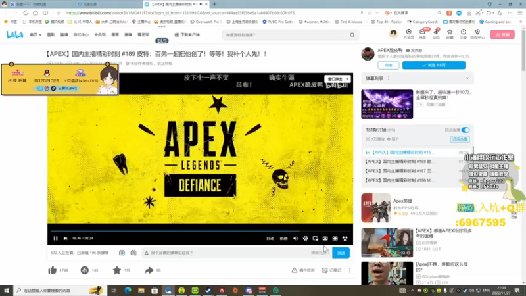526x296 pixels.
Task: Open the playback speed 倍速 selector
Action: (x=283, y=239)
